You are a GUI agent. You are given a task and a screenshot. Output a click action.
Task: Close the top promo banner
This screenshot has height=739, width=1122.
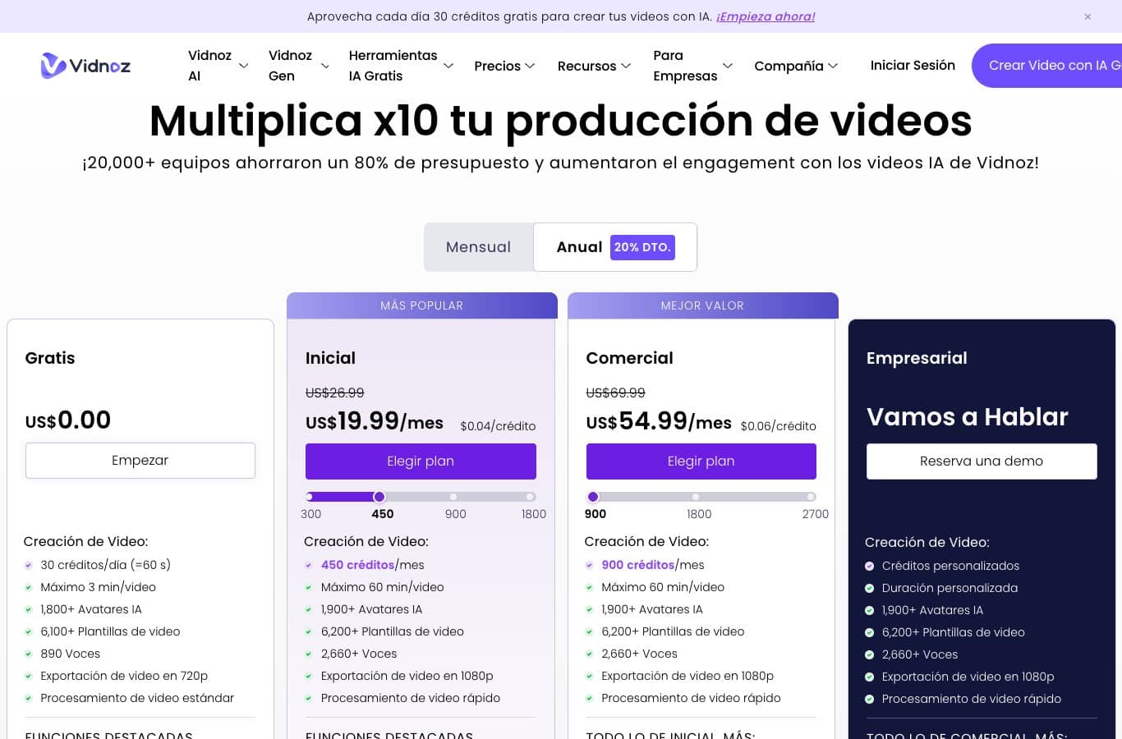(x=1088, y=16)
